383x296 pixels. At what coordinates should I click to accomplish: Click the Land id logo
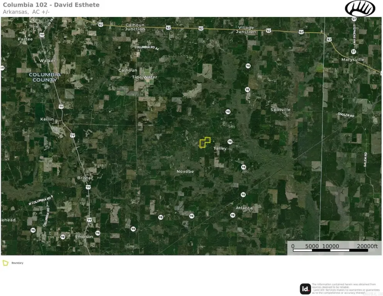point(305,289)
